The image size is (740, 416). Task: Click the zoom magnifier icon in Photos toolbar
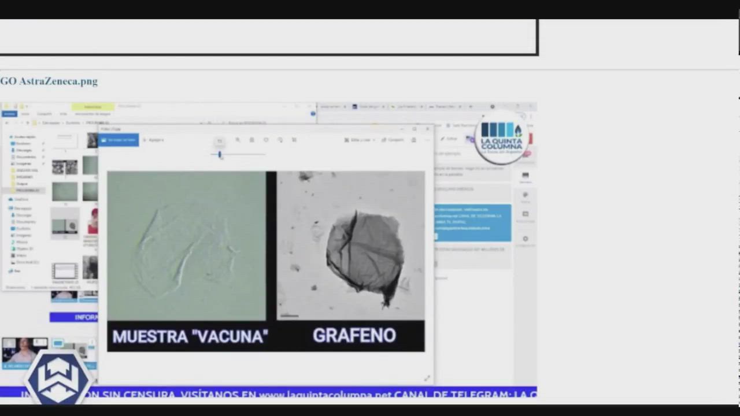[238, 140]
